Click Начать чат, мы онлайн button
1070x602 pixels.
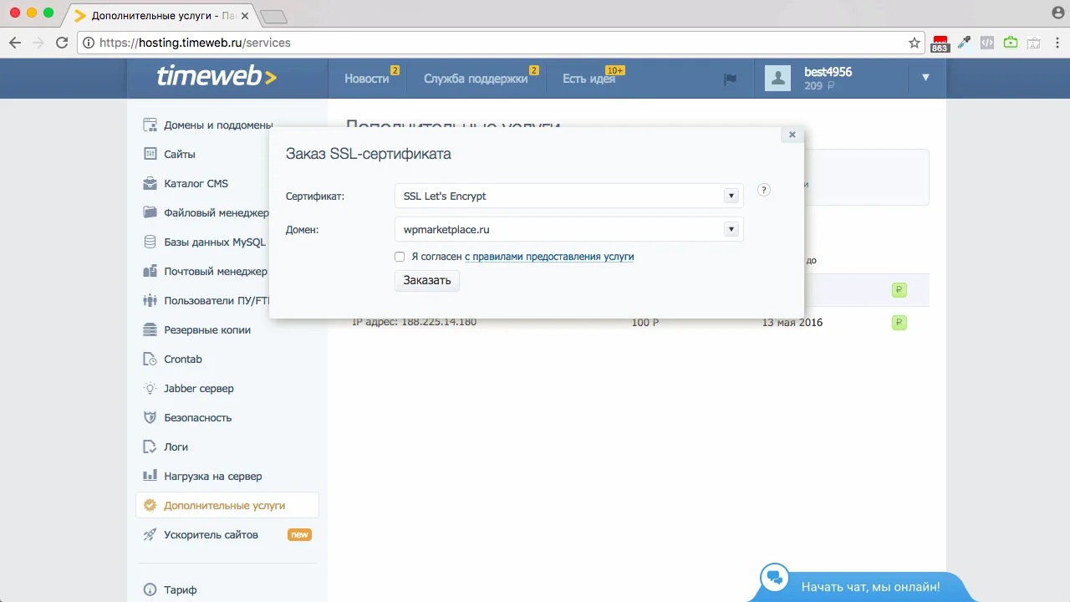(x=870, y=587)
